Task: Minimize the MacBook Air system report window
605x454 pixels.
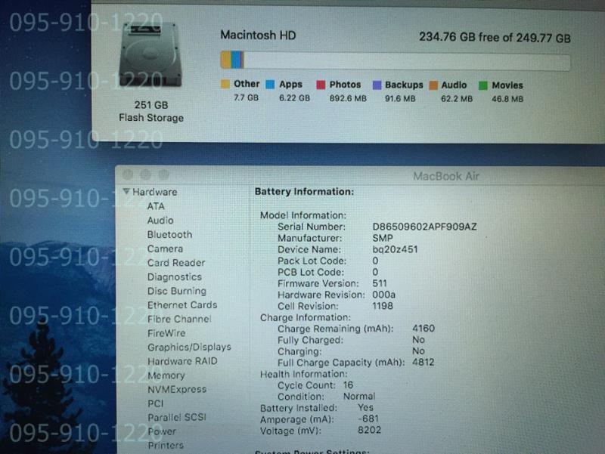Action: click(x=145, y=175)
